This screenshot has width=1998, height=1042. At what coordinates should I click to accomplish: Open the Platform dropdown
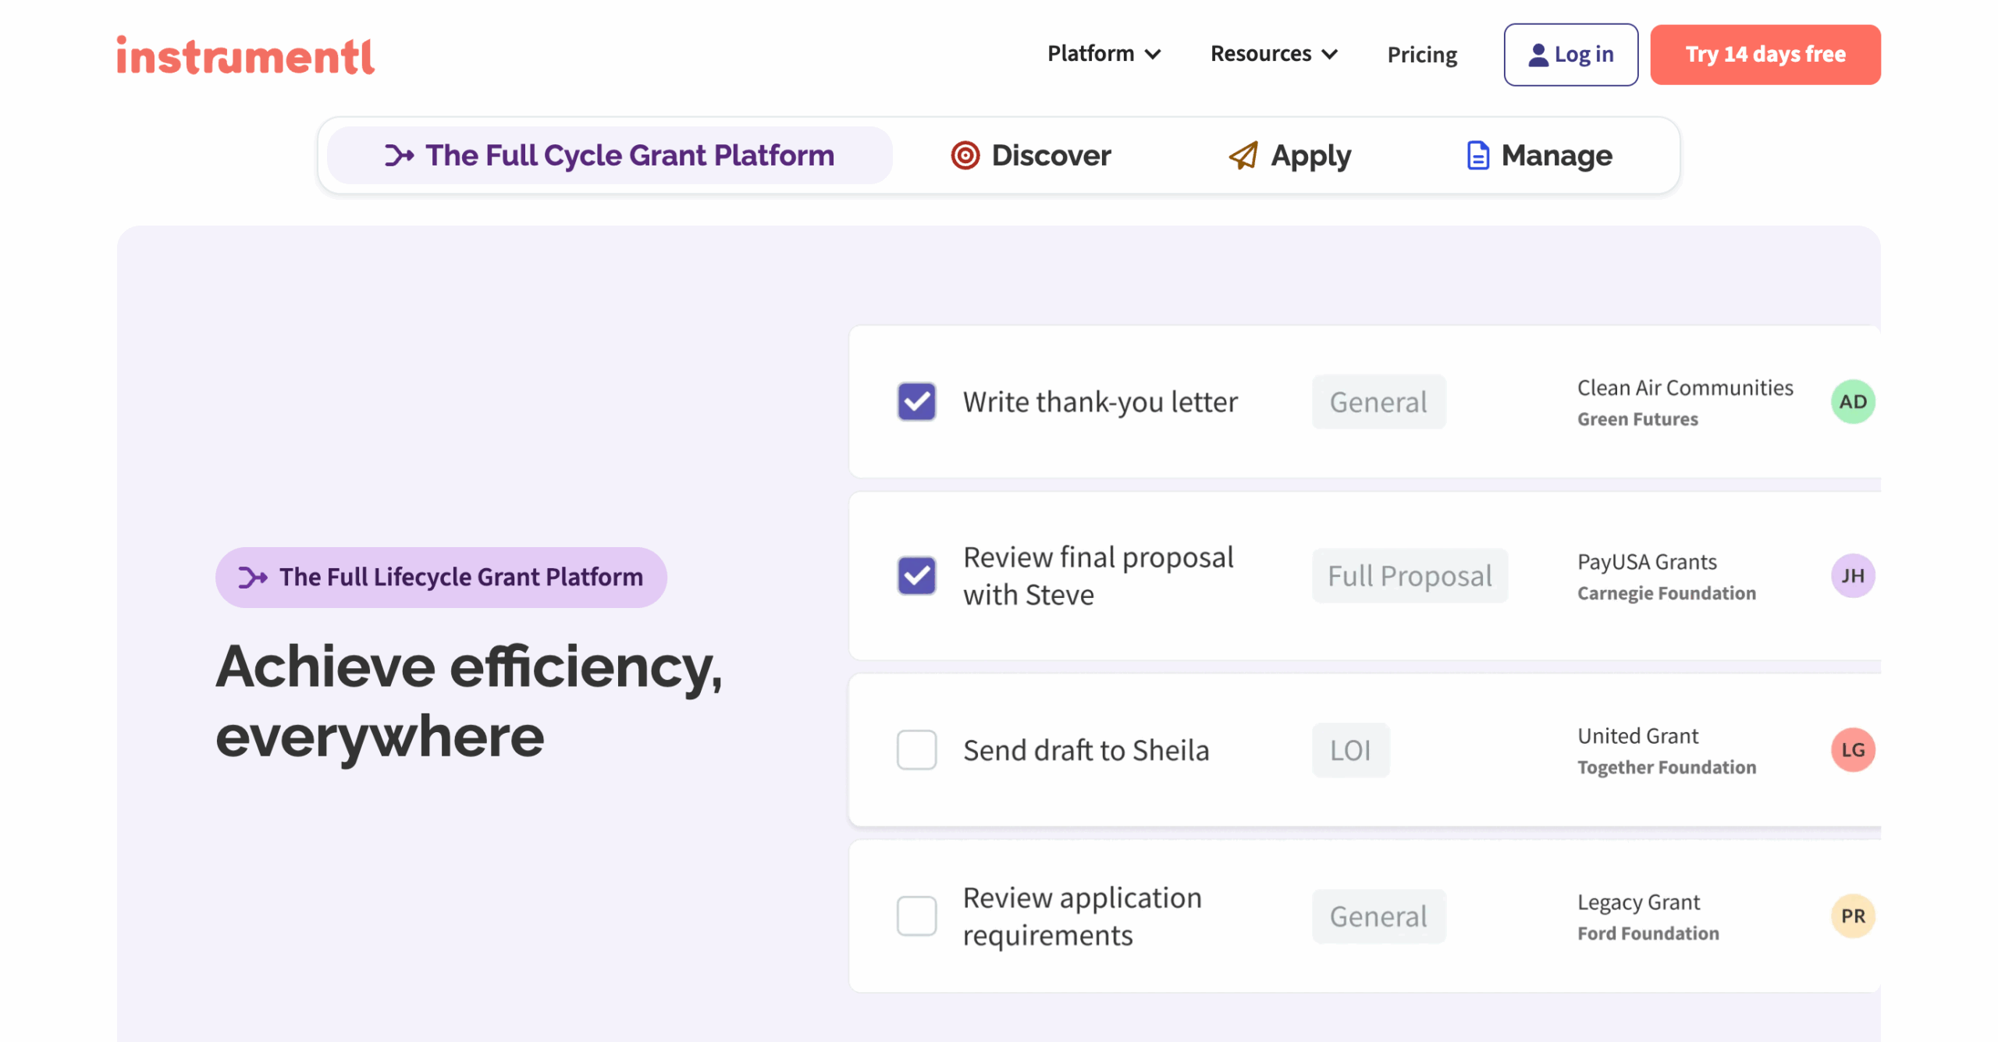point(1103,54)
